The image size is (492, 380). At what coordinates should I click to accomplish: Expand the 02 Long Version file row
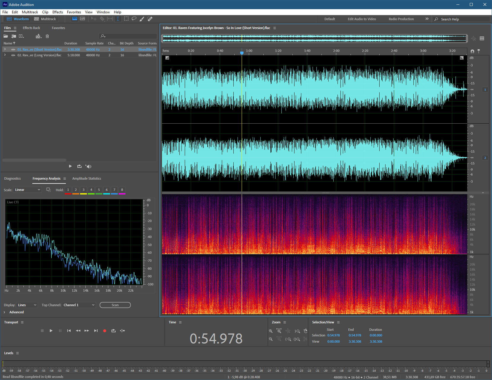5,55
